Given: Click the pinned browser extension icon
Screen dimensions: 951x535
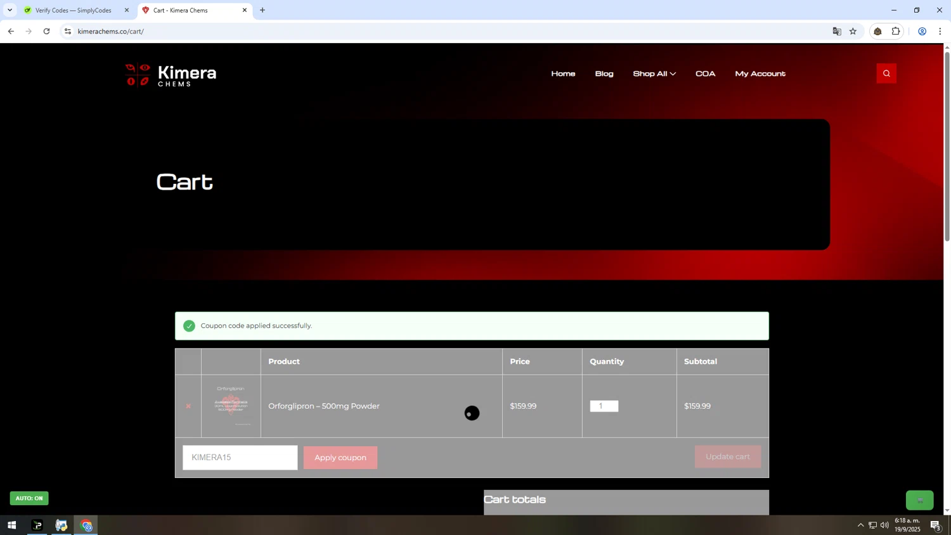Looking at the screenshot, I should (x=878, y=31).
